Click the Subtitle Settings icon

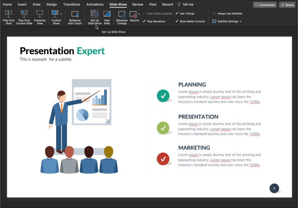(214, 21)
